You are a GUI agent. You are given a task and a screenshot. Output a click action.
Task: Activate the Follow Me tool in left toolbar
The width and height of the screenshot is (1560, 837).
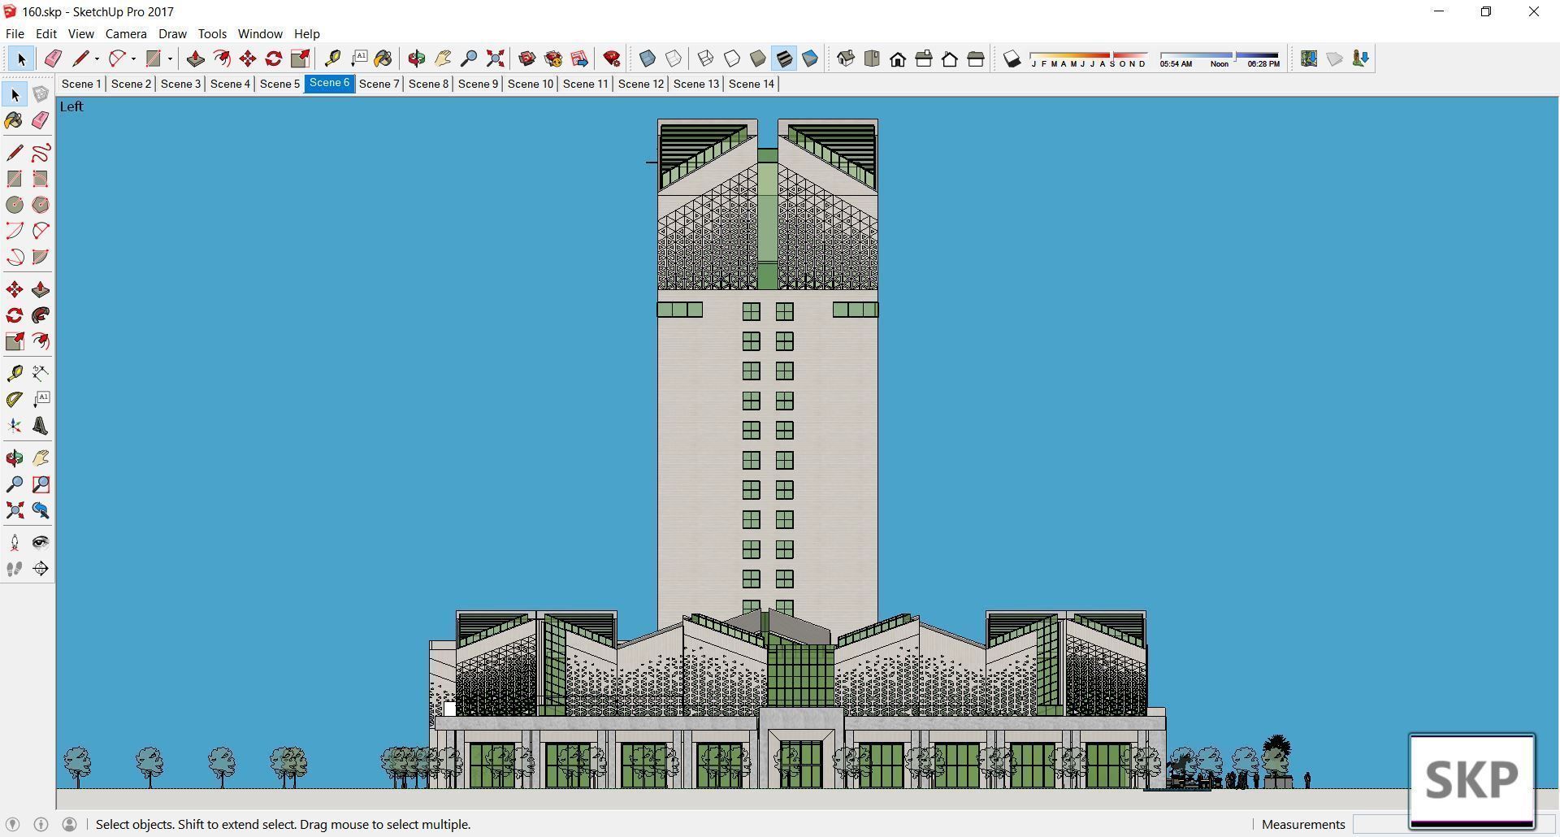pyautogui.click(x=41, y=315)
